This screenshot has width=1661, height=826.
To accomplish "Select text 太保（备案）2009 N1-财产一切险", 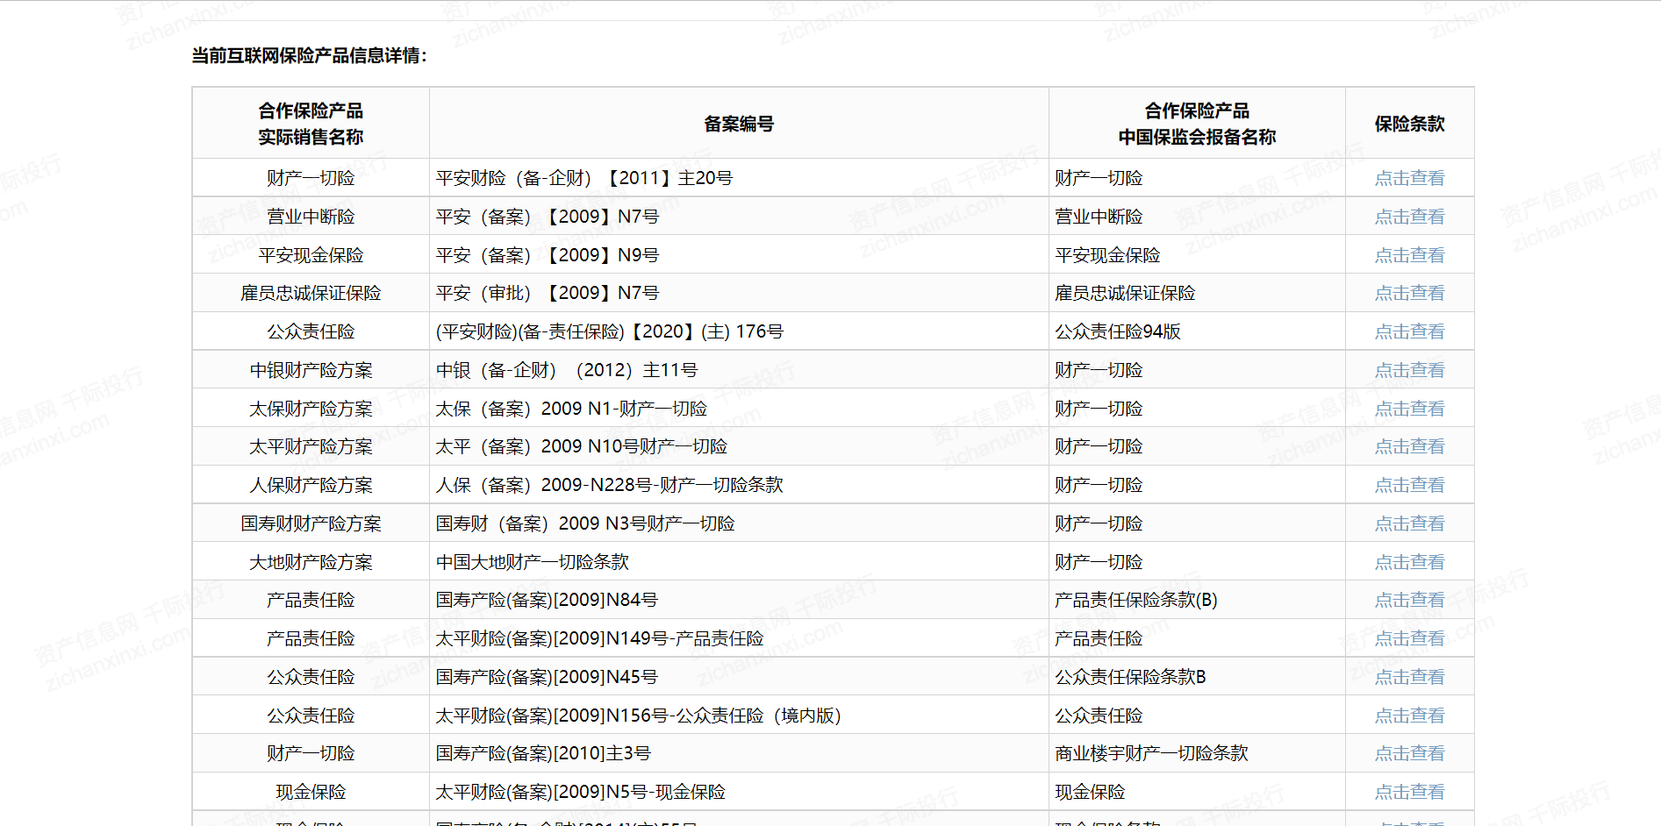I will click(x=571, y=409).
